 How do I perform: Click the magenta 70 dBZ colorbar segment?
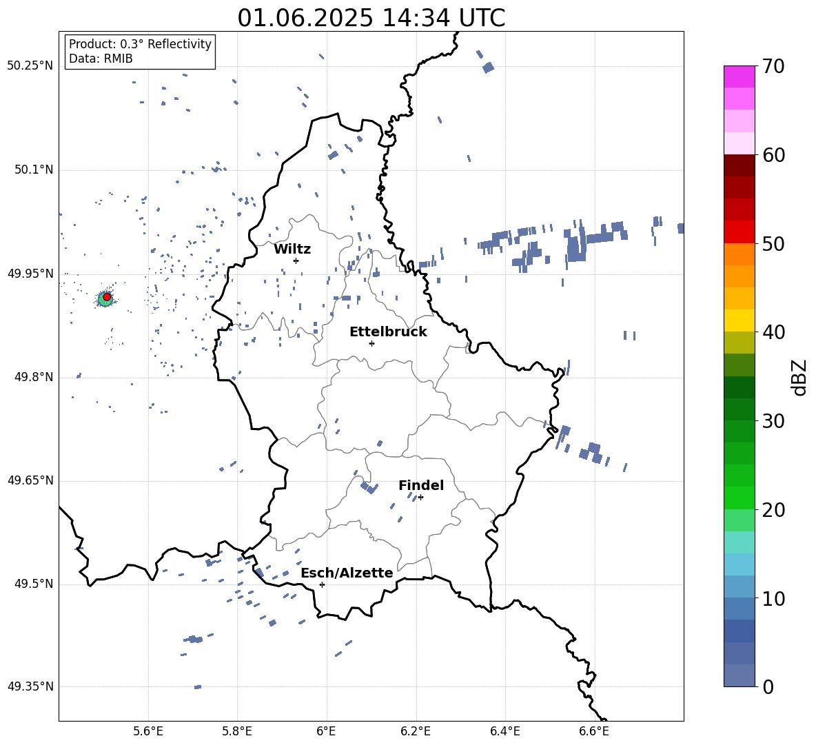coord(739,76)
